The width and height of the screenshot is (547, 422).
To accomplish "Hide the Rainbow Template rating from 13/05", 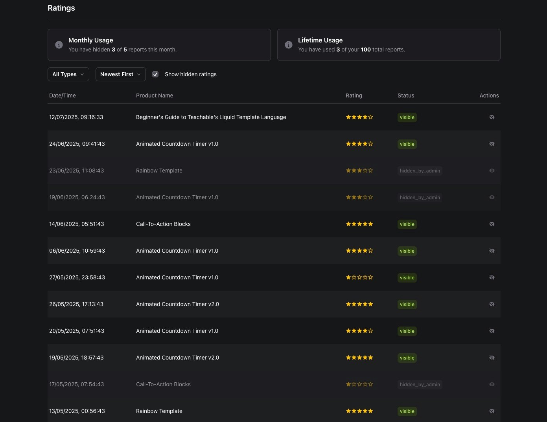I will click(492, 411).
